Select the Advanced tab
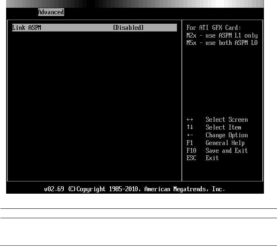 (x=51, y=12)
